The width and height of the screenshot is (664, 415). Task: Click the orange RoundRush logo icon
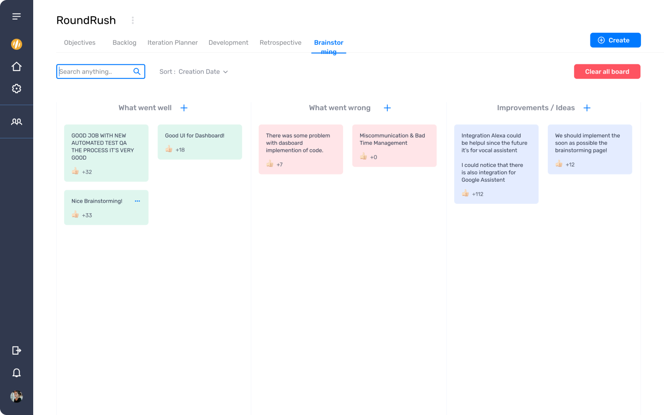pyautogui.click(x=17, y=44)
